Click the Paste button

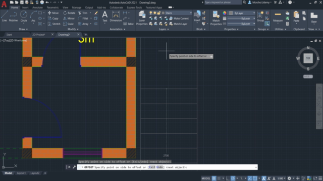[x=296, y=17]
